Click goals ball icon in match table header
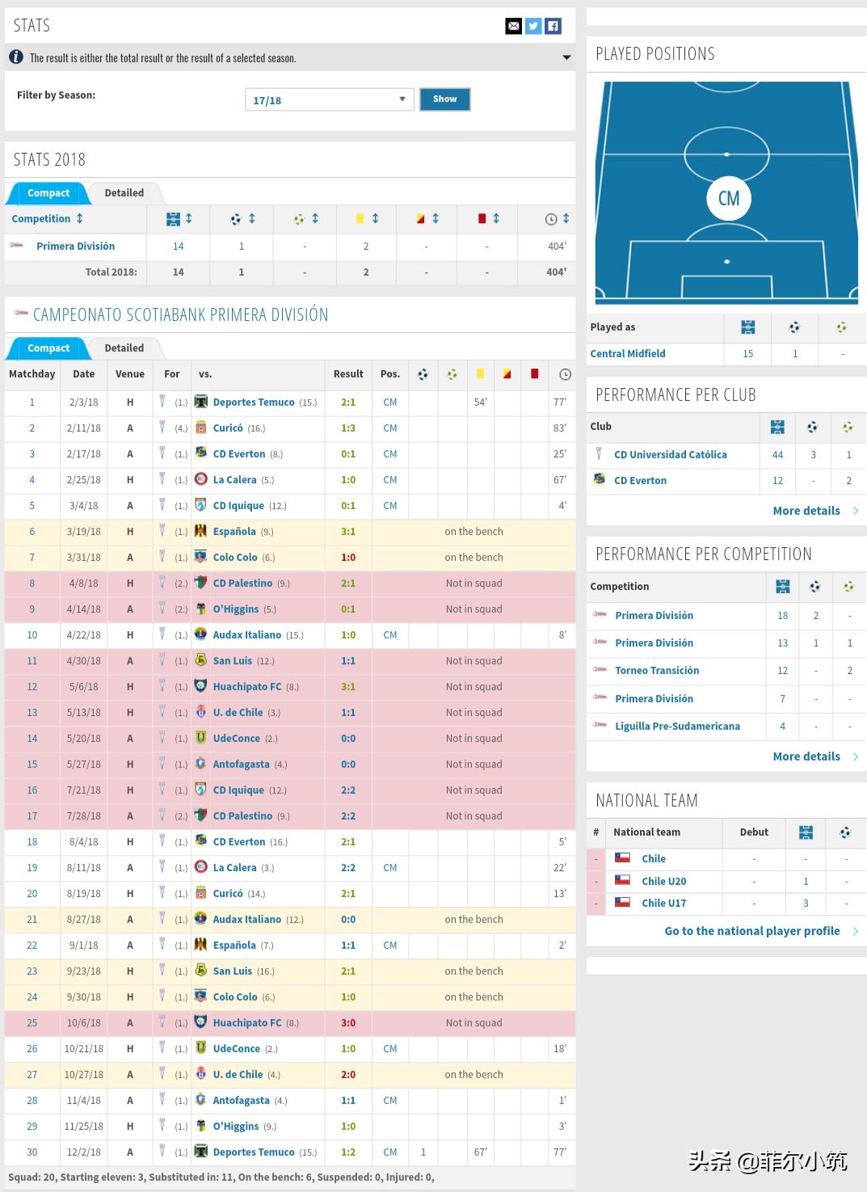This screenshot has width=867, height=1192. point(423,374)
